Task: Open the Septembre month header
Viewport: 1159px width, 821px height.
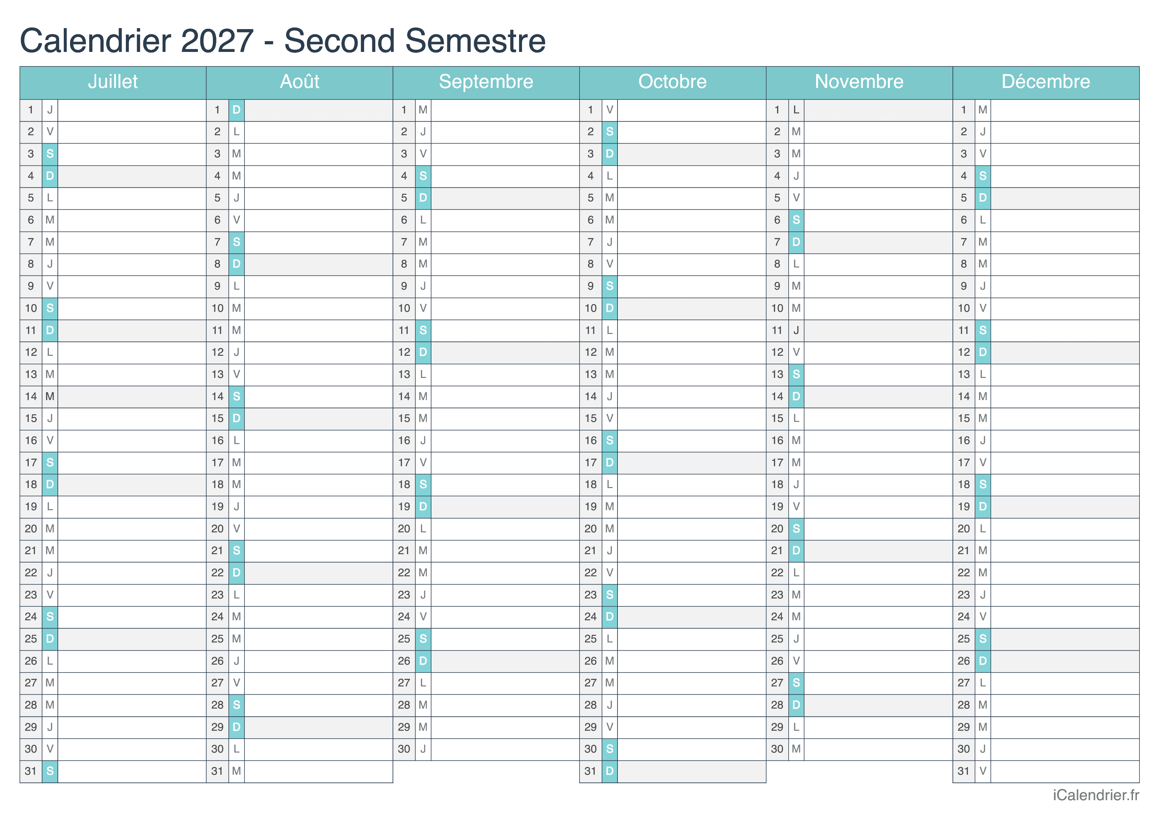Action: pyautogui.click(x=486, y=82)
